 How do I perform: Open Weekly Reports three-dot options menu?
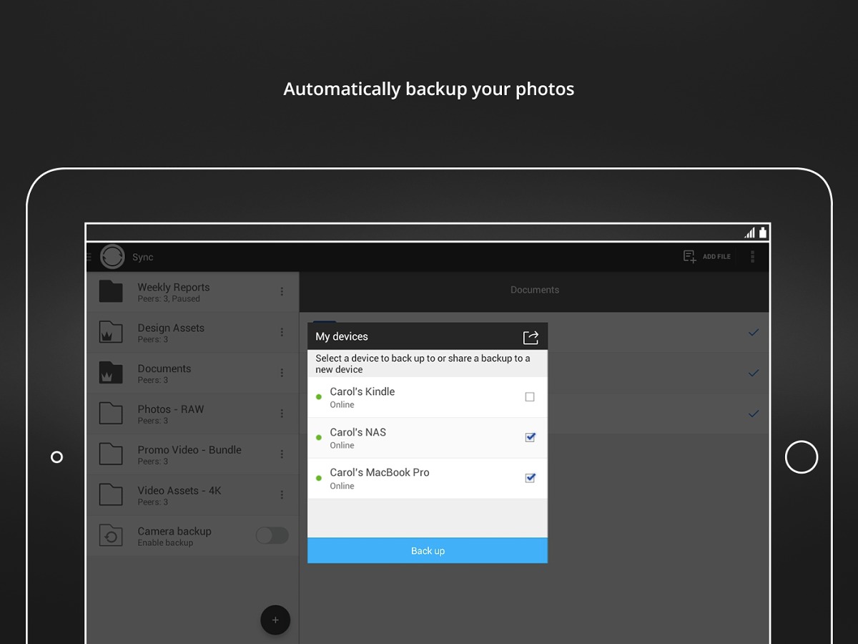pyautogui.click(x=282, y=291)
